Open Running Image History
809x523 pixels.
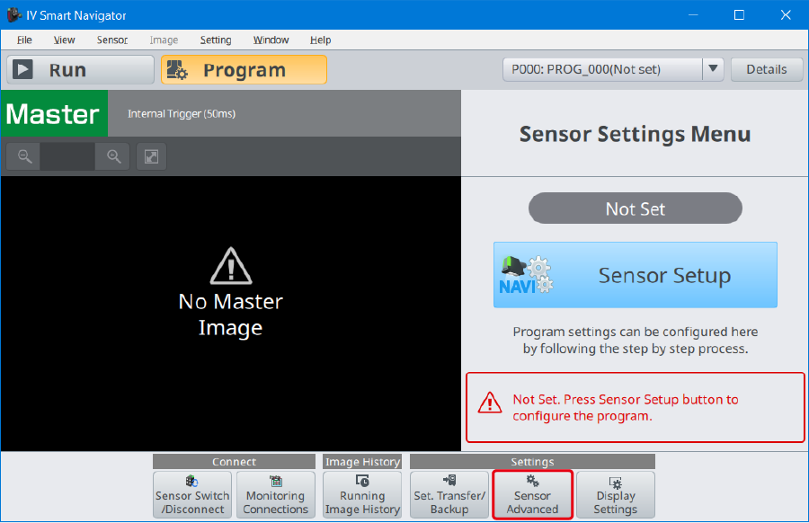click(x=362, y=495)
